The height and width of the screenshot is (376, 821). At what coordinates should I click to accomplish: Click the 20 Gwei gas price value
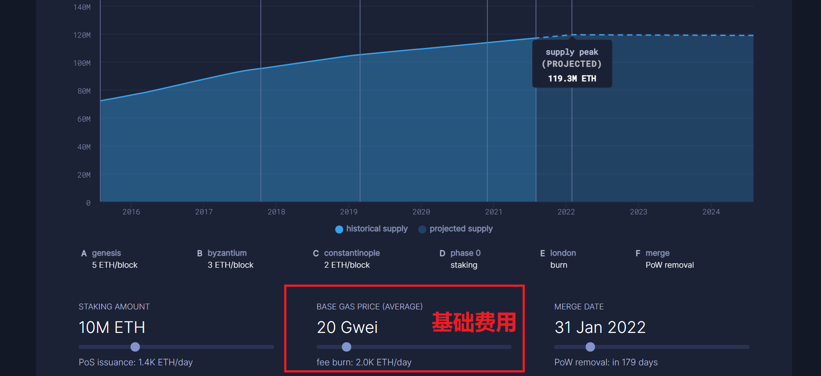pyautogui.click(x=347, y=328)
